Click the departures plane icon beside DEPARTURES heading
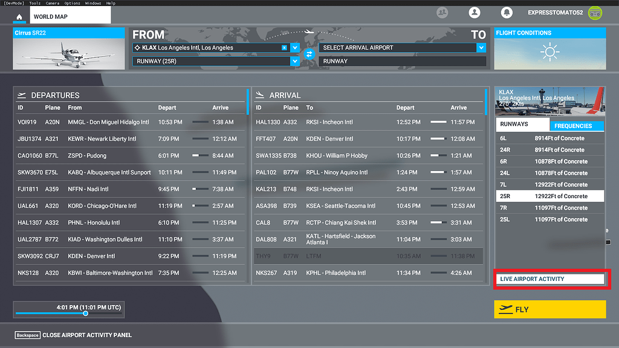The image size is (619, 348). [21, 95]
